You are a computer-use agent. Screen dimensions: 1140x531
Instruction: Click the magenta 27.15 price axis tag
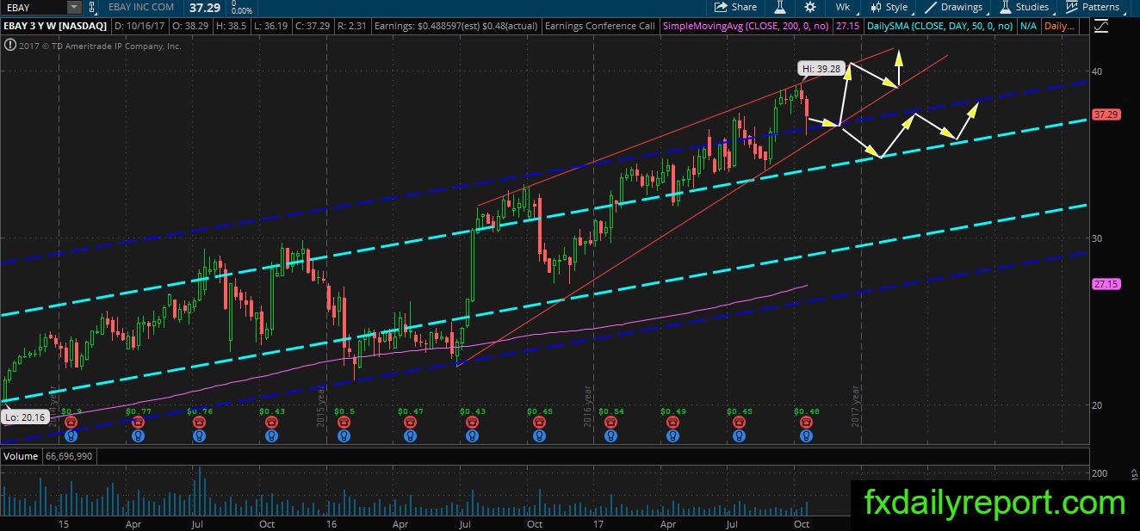pos(1105,283)
